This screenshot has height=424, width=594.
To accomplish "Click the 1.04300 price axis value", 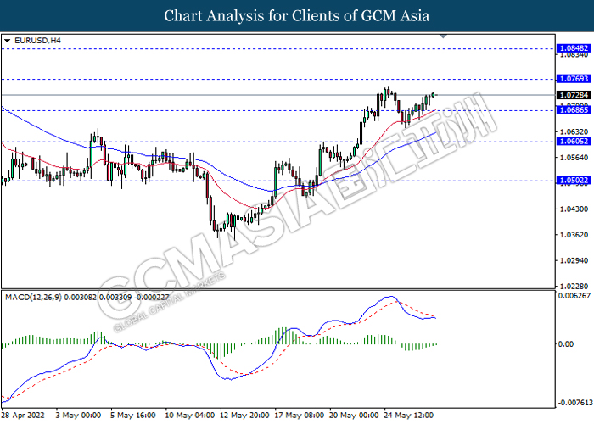I will pyautogui.click(x=574, y=209).
